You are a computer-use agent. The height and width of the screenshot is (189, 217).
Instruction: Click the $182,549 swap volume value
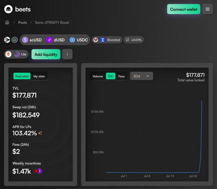[x=26, y=115]
